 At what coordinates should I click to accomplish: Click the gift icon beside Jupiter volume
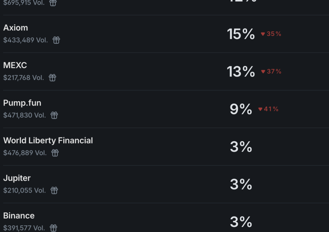(54, 190)
